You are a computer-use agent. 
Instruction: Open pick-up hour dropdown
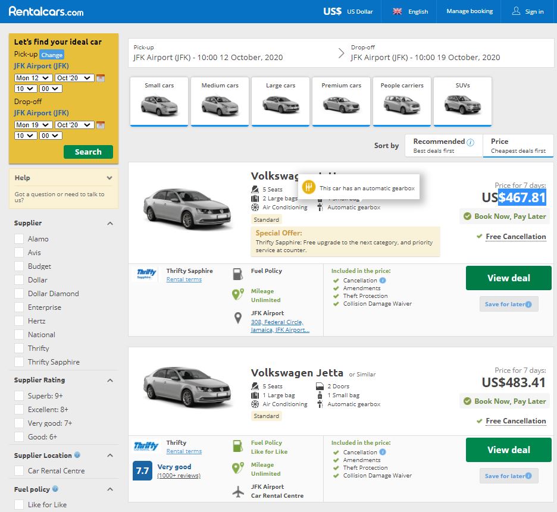[26, 89]
